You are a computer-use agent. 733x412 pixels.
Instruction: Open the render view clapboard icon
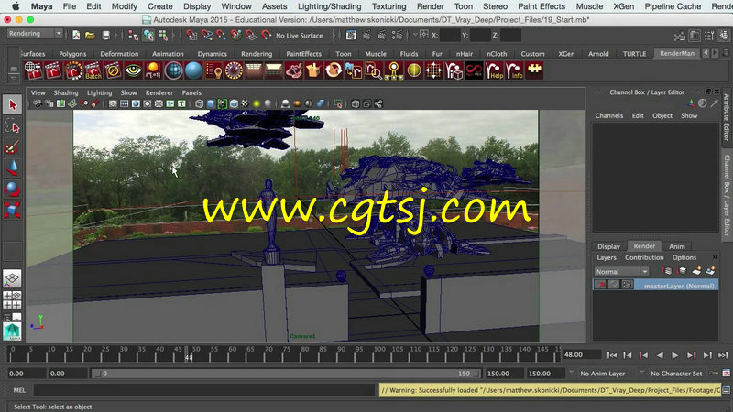(x=351, y=36)
